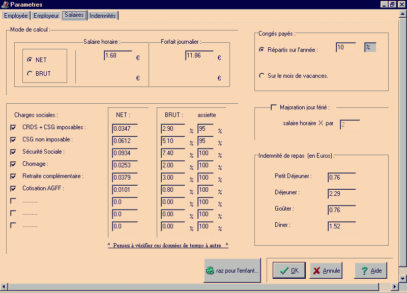Switch to the Employeur tab

click(46, 16)
